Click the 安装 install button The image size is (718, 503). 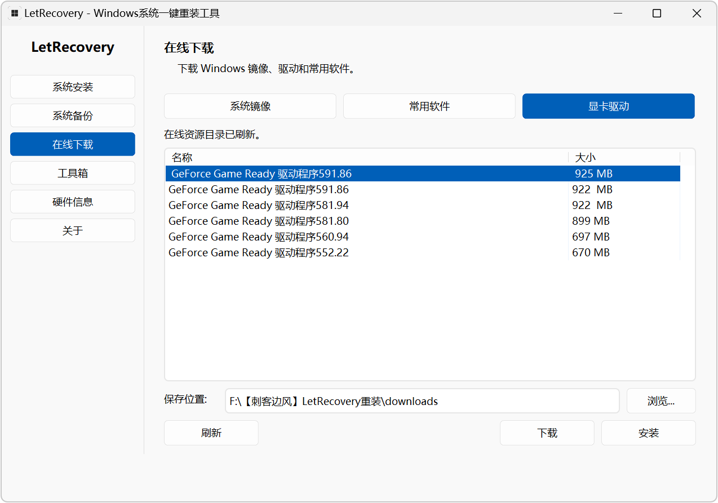click(x=649, y=433)
